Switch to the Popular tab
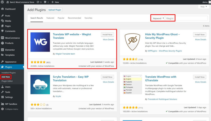 click(61, 18)
